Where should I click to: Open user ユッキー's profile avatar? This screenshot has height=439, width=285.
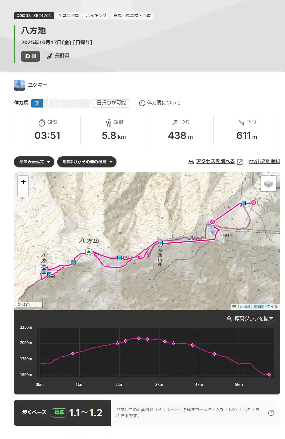point(19,85)
